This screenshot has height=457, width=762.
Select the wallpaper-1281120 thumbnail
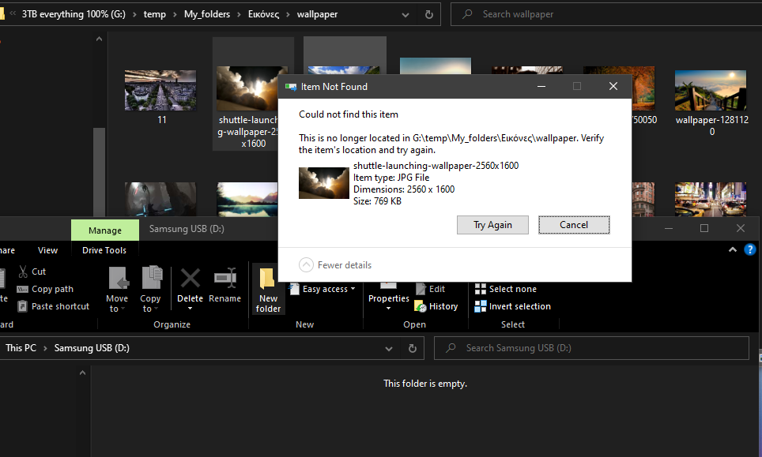point(711,90)
